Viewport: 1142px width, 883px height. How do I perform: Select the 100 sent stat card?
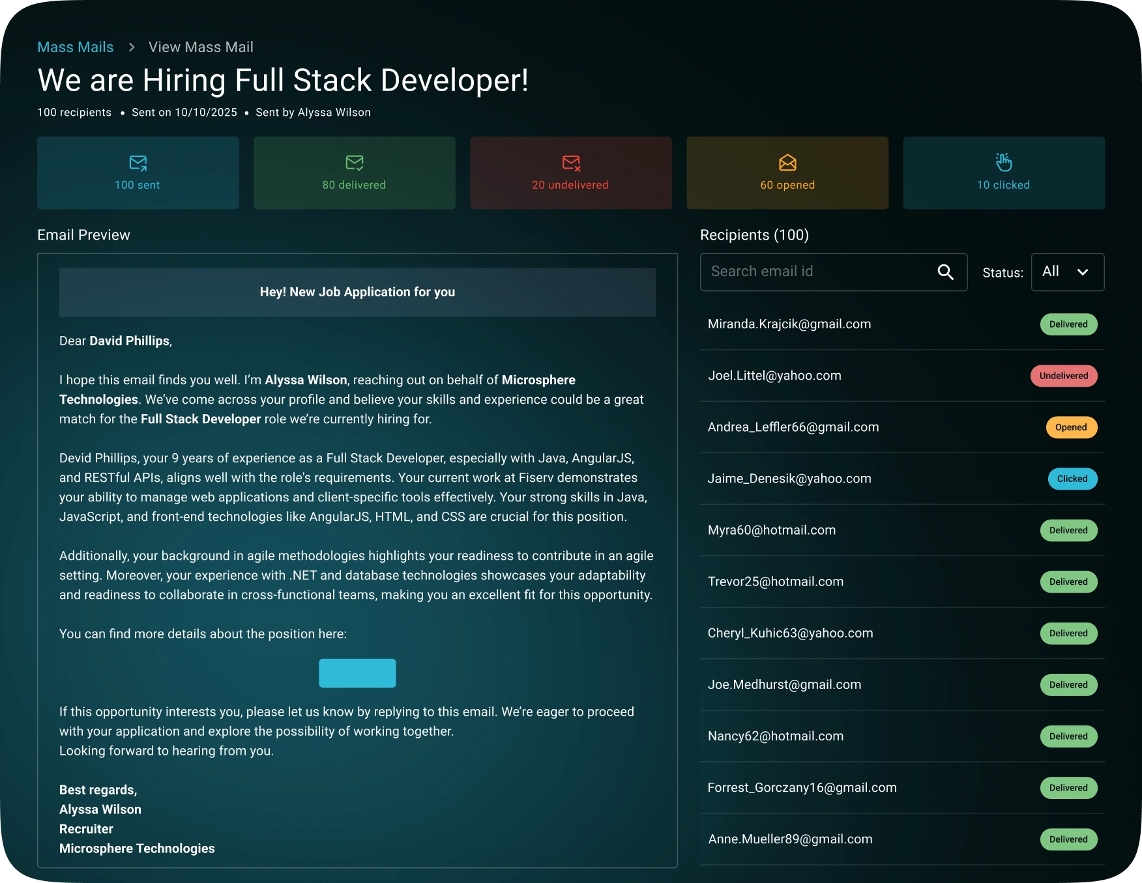pos(138,173)
